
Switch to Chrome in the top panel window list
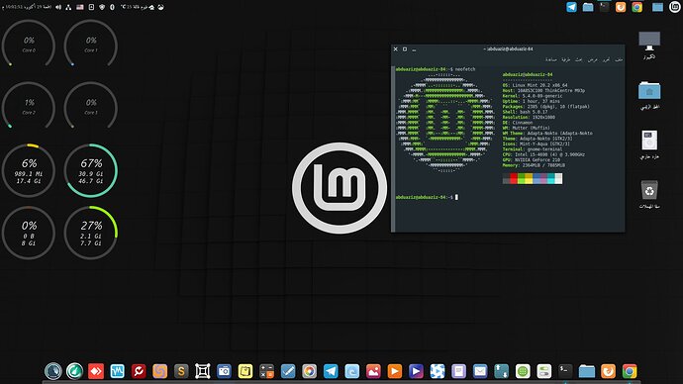pyautogui.click(x=637, y=7)
